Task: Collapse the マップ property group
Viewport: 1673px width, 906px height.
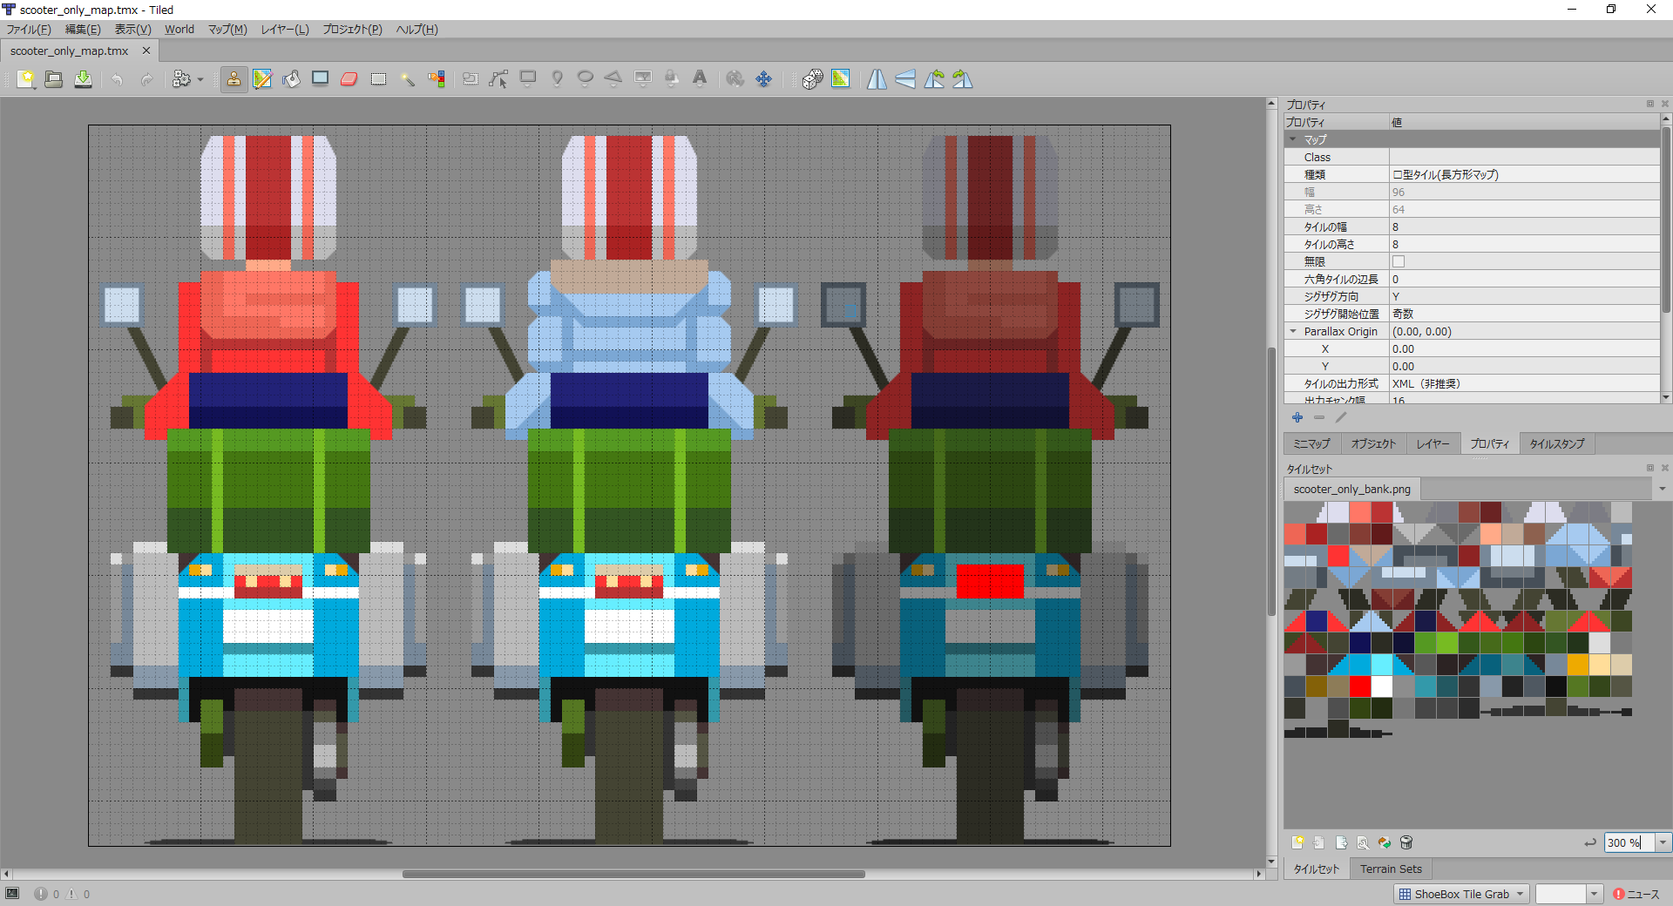Action: pos(1293,139)
